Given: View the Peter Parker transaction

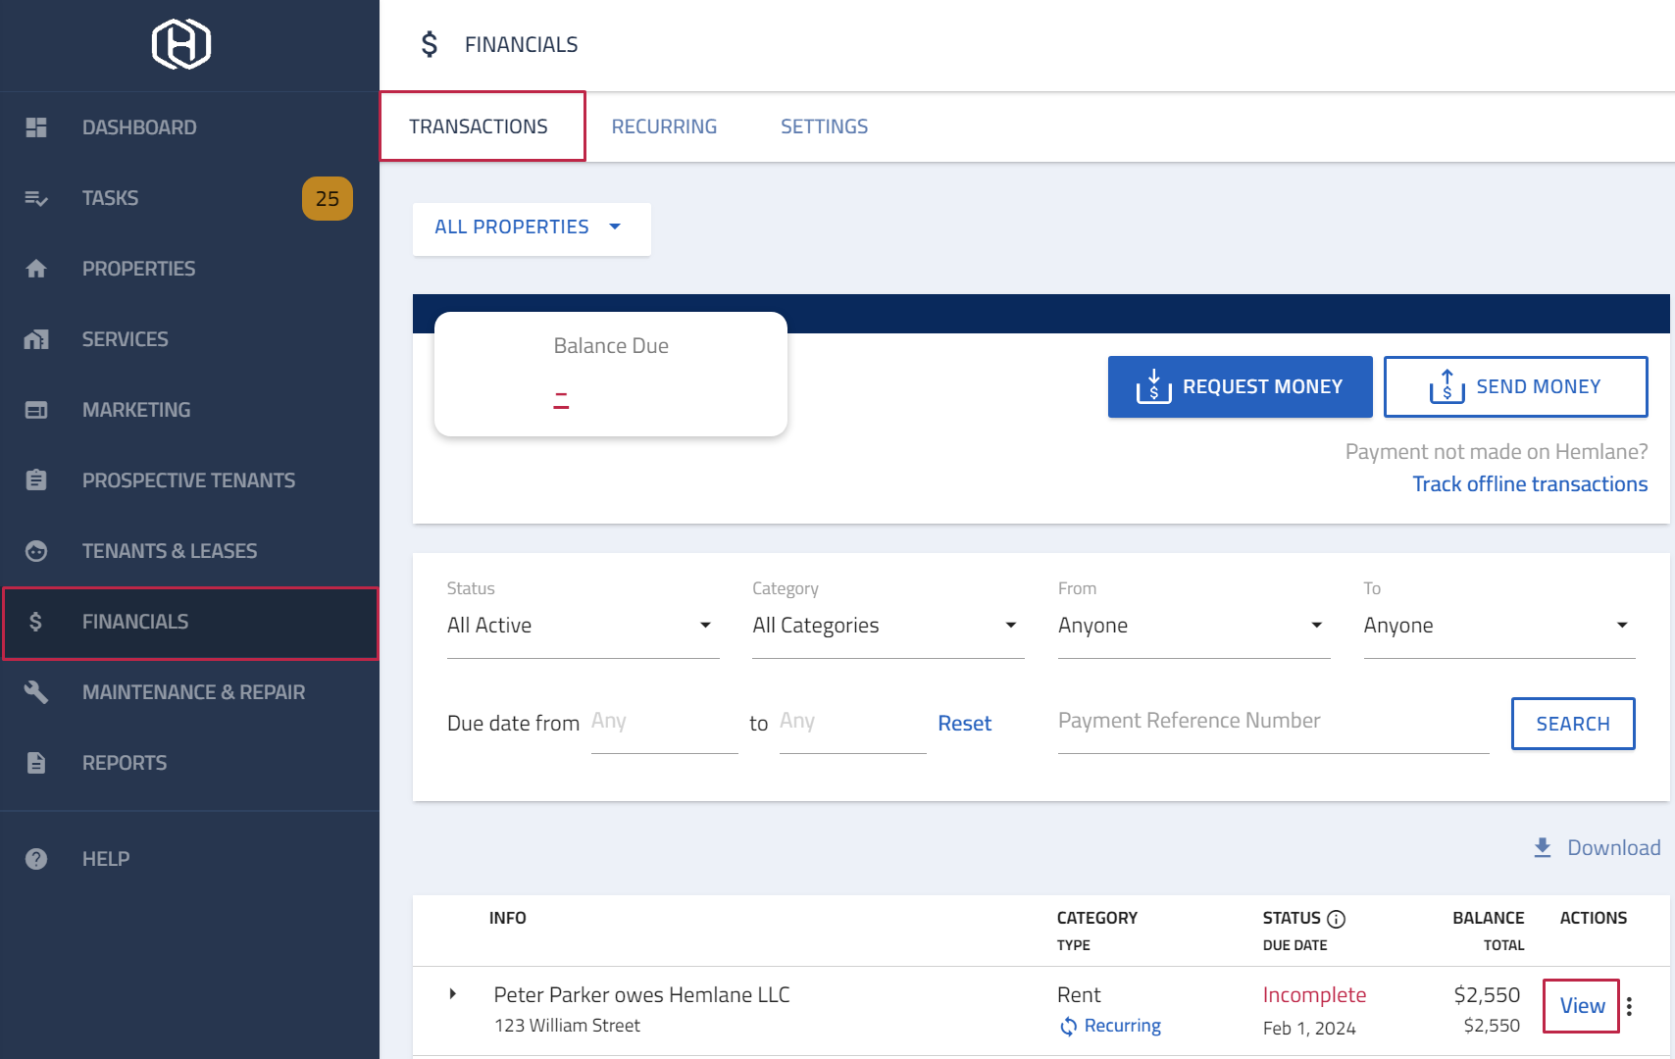Looking at the screenshot, I should [1582, 1006].
